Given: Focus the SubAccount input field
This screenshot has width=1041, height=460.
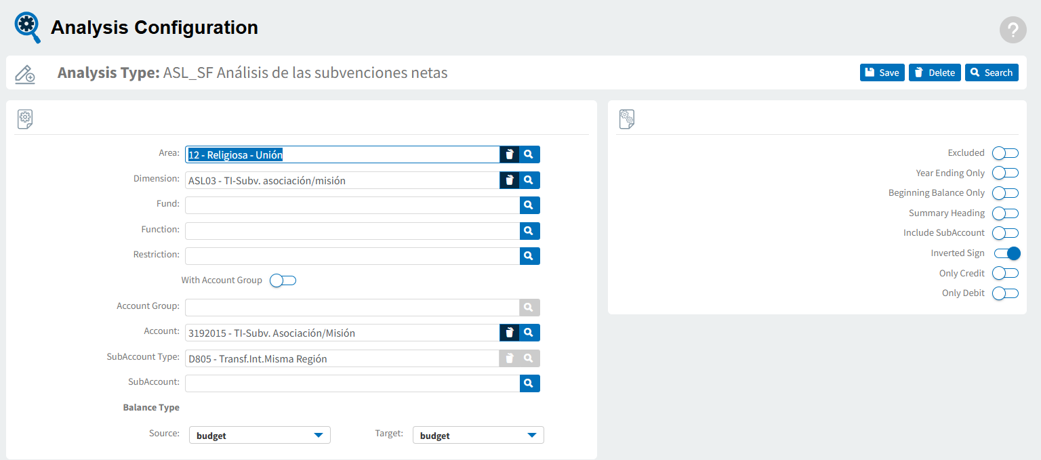Looking at the screenshot, I should pyautogui.click(x=352, y=383).
